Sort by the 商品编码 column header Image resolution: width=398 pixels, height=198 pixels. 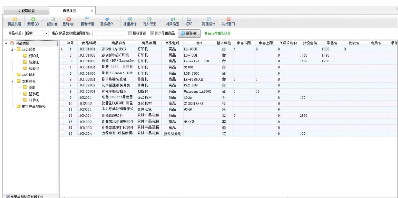coord(89,43)
